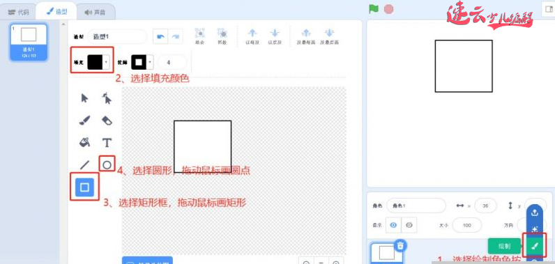Select the line tool

click(x=84, y=164)
